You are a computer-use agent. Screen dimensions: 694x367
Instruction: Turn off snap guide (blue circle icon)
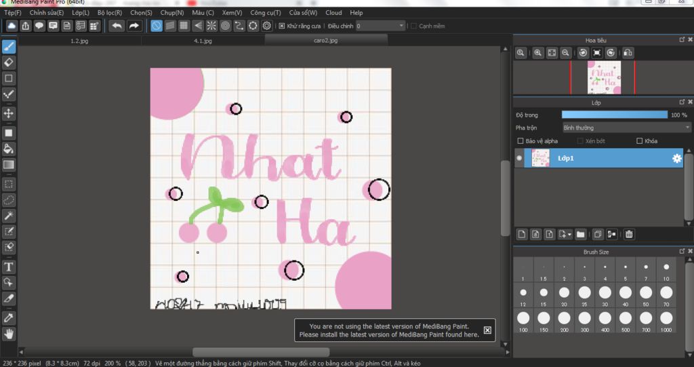157,26
